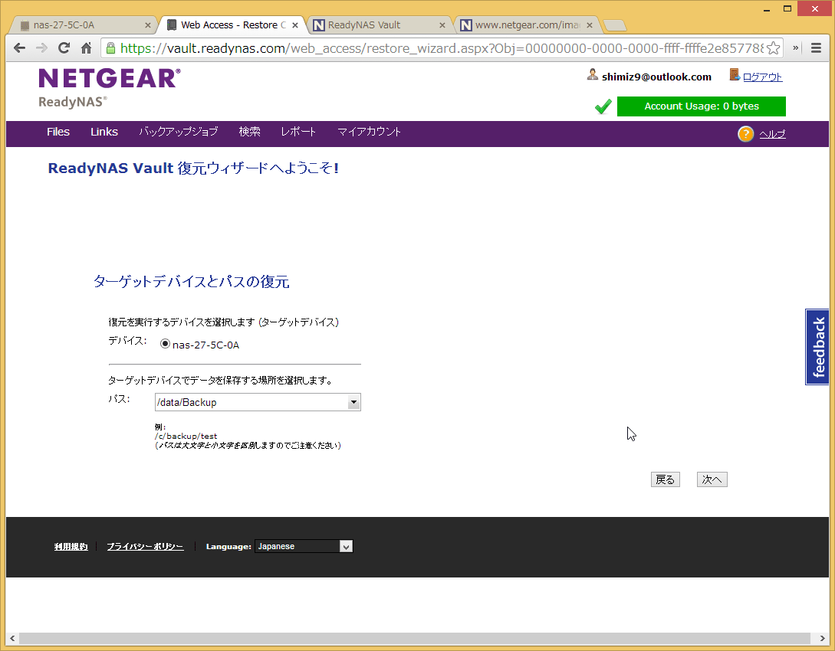The height and width of the screenshot is (651, 835).
Task: Click the 次へ (Next) button
Action: click(x=712, y=479)
